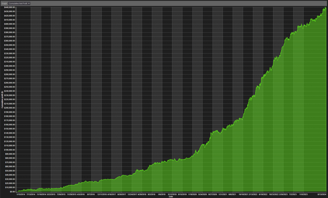Select the 8/13/2024 date label
The image size is (328, 198).
[x=322, y=194]
